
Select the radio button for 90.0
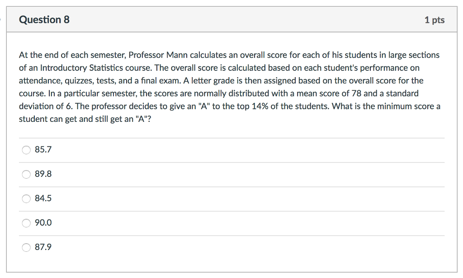tap(26, 223)
